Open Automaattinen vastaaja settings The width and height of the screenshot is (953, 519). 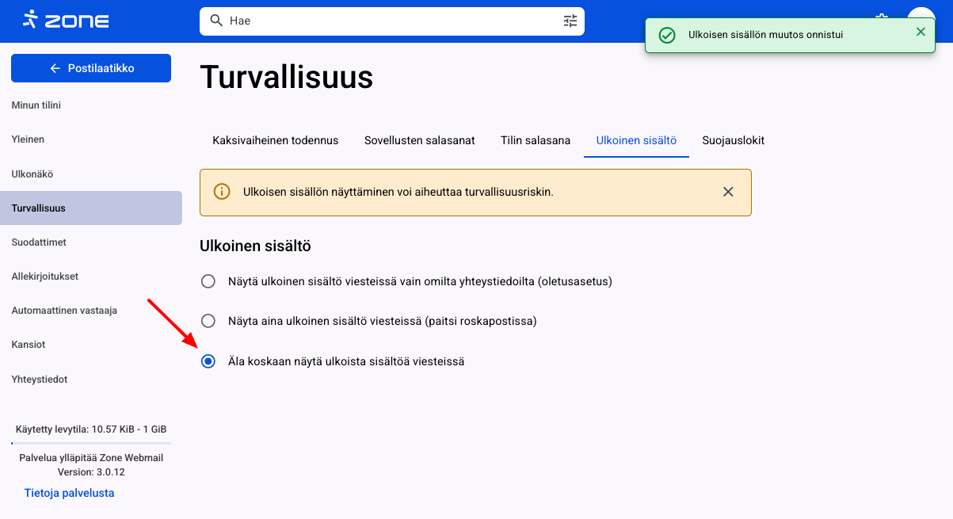(x=64, y=311)
